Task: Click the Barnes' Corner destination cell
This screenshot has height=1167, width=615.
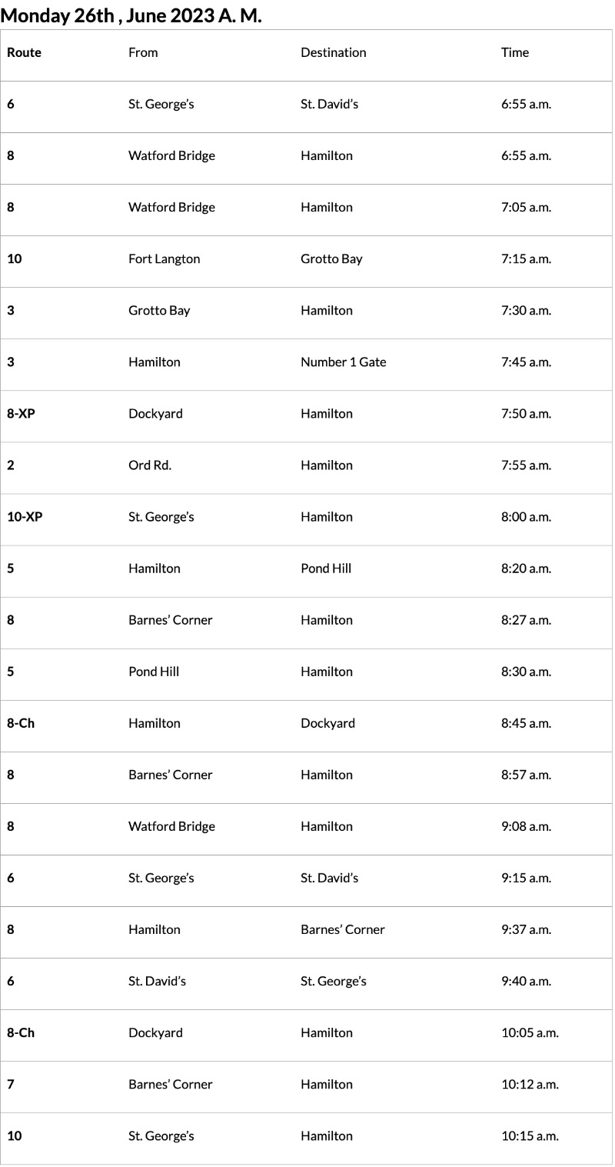Action: point(342,929)
